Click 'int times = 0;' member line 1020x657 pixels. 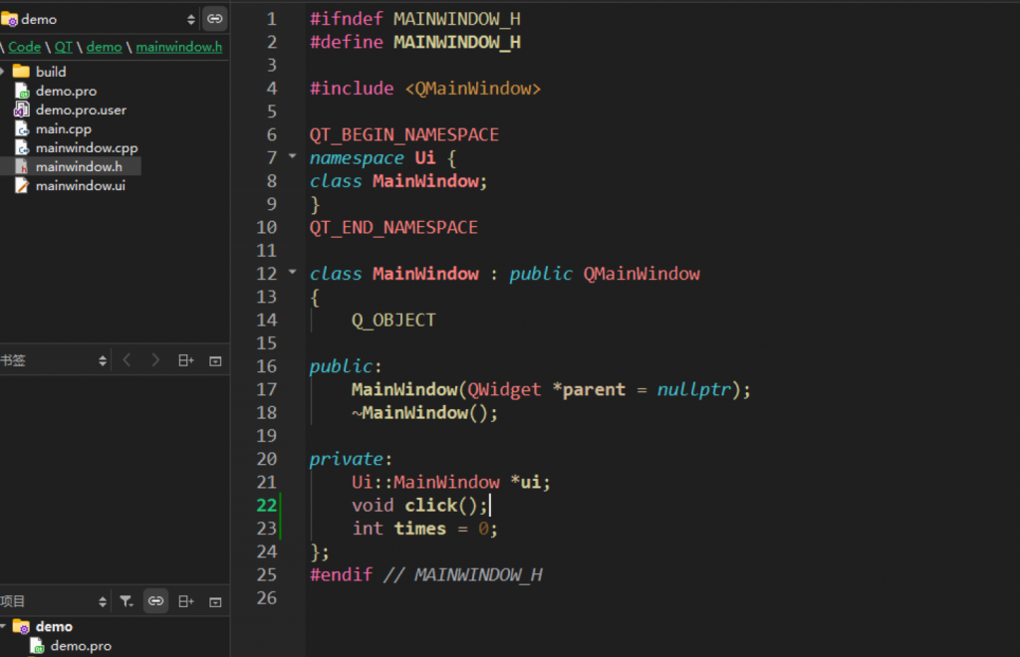424,529
